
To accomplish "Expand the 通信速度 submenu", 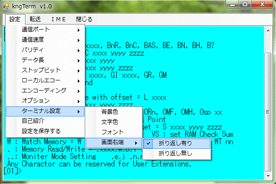I will click(45, 40).
